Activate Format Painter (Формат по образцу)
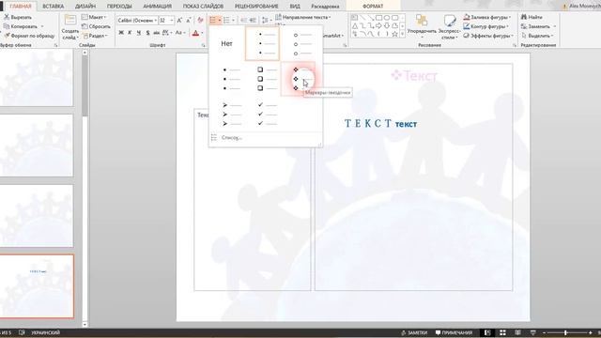 click(x=29, y=36)
